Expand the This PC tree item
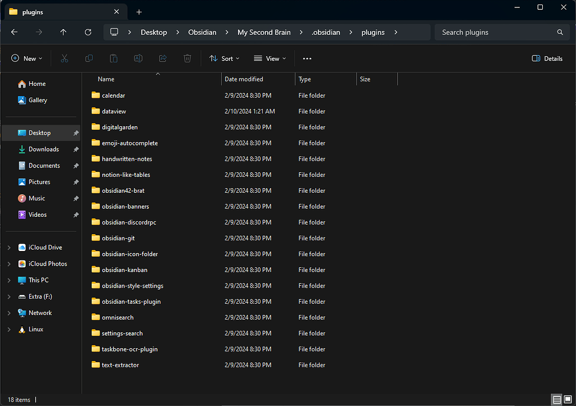 click(9, 280)
